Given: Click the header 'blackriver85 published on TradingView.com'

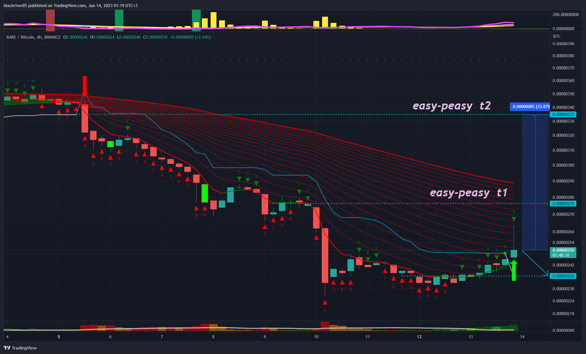Looking at the screenshot, I should (45, 5).
